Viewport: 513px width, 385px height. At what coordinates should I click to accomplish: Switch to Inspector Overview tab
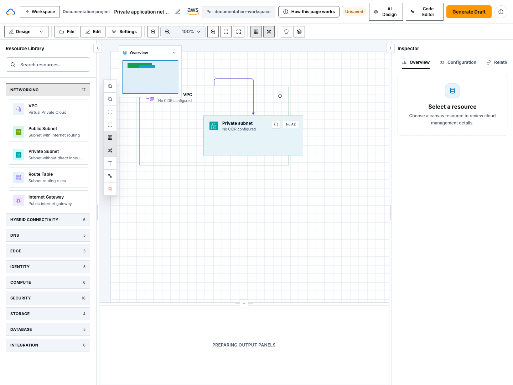[416, 62]
